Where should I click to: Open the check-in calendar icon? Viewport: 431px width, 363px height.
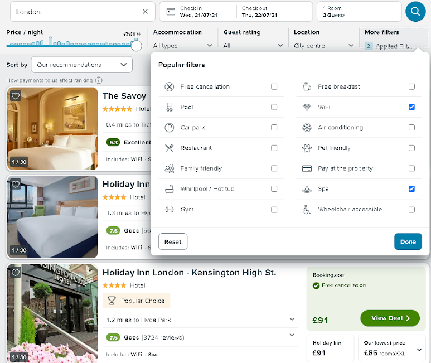(x=171, y=12)
